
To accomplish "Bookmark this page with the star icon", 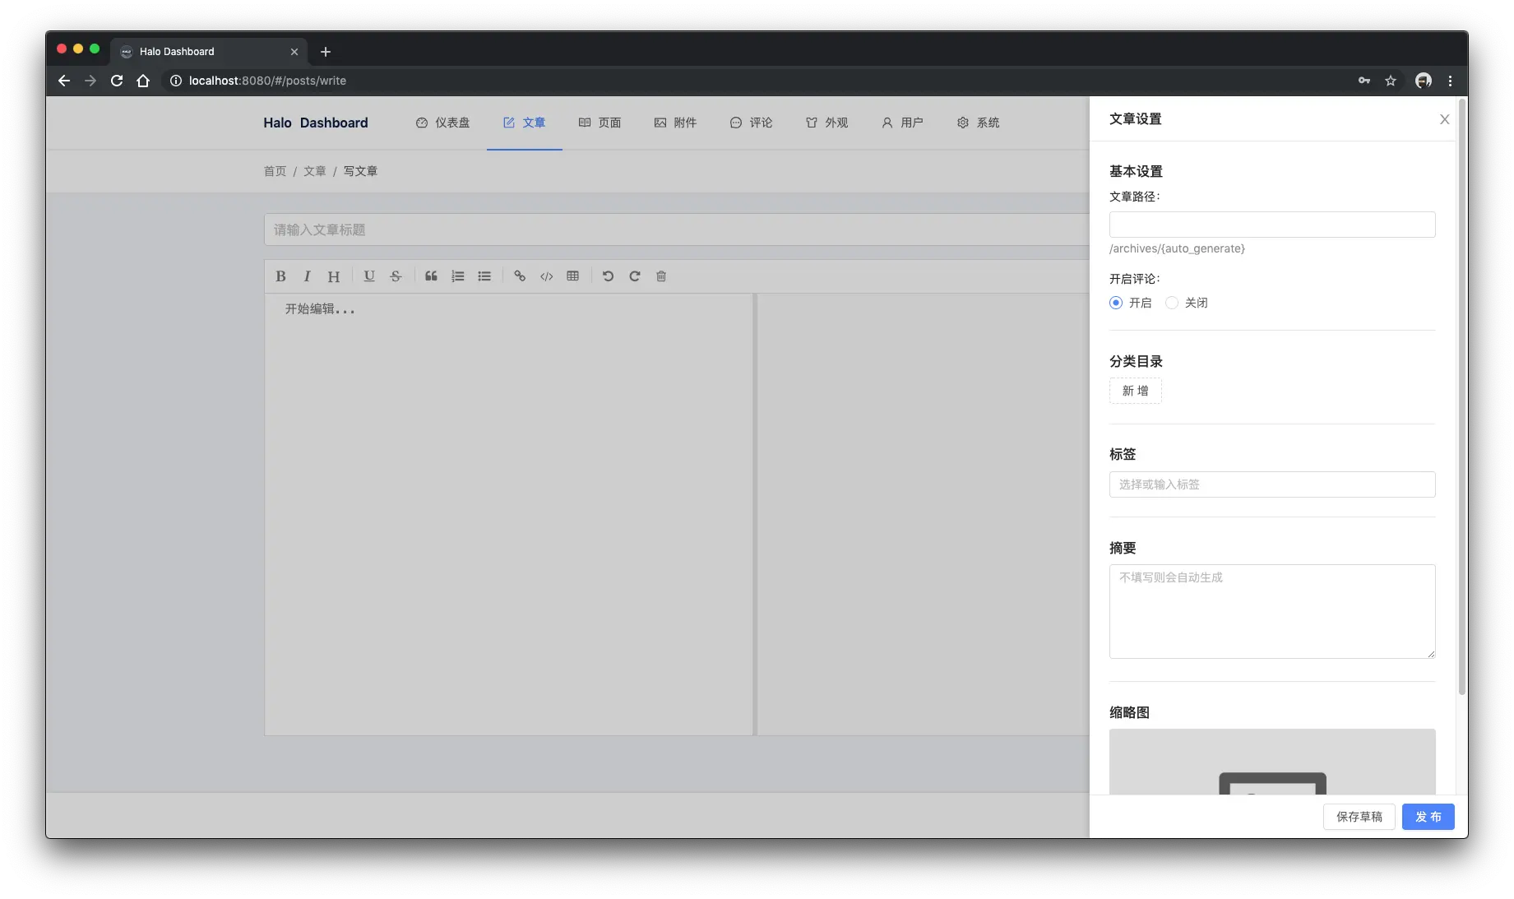I will pyautogui.click(x=1391, y=81).
